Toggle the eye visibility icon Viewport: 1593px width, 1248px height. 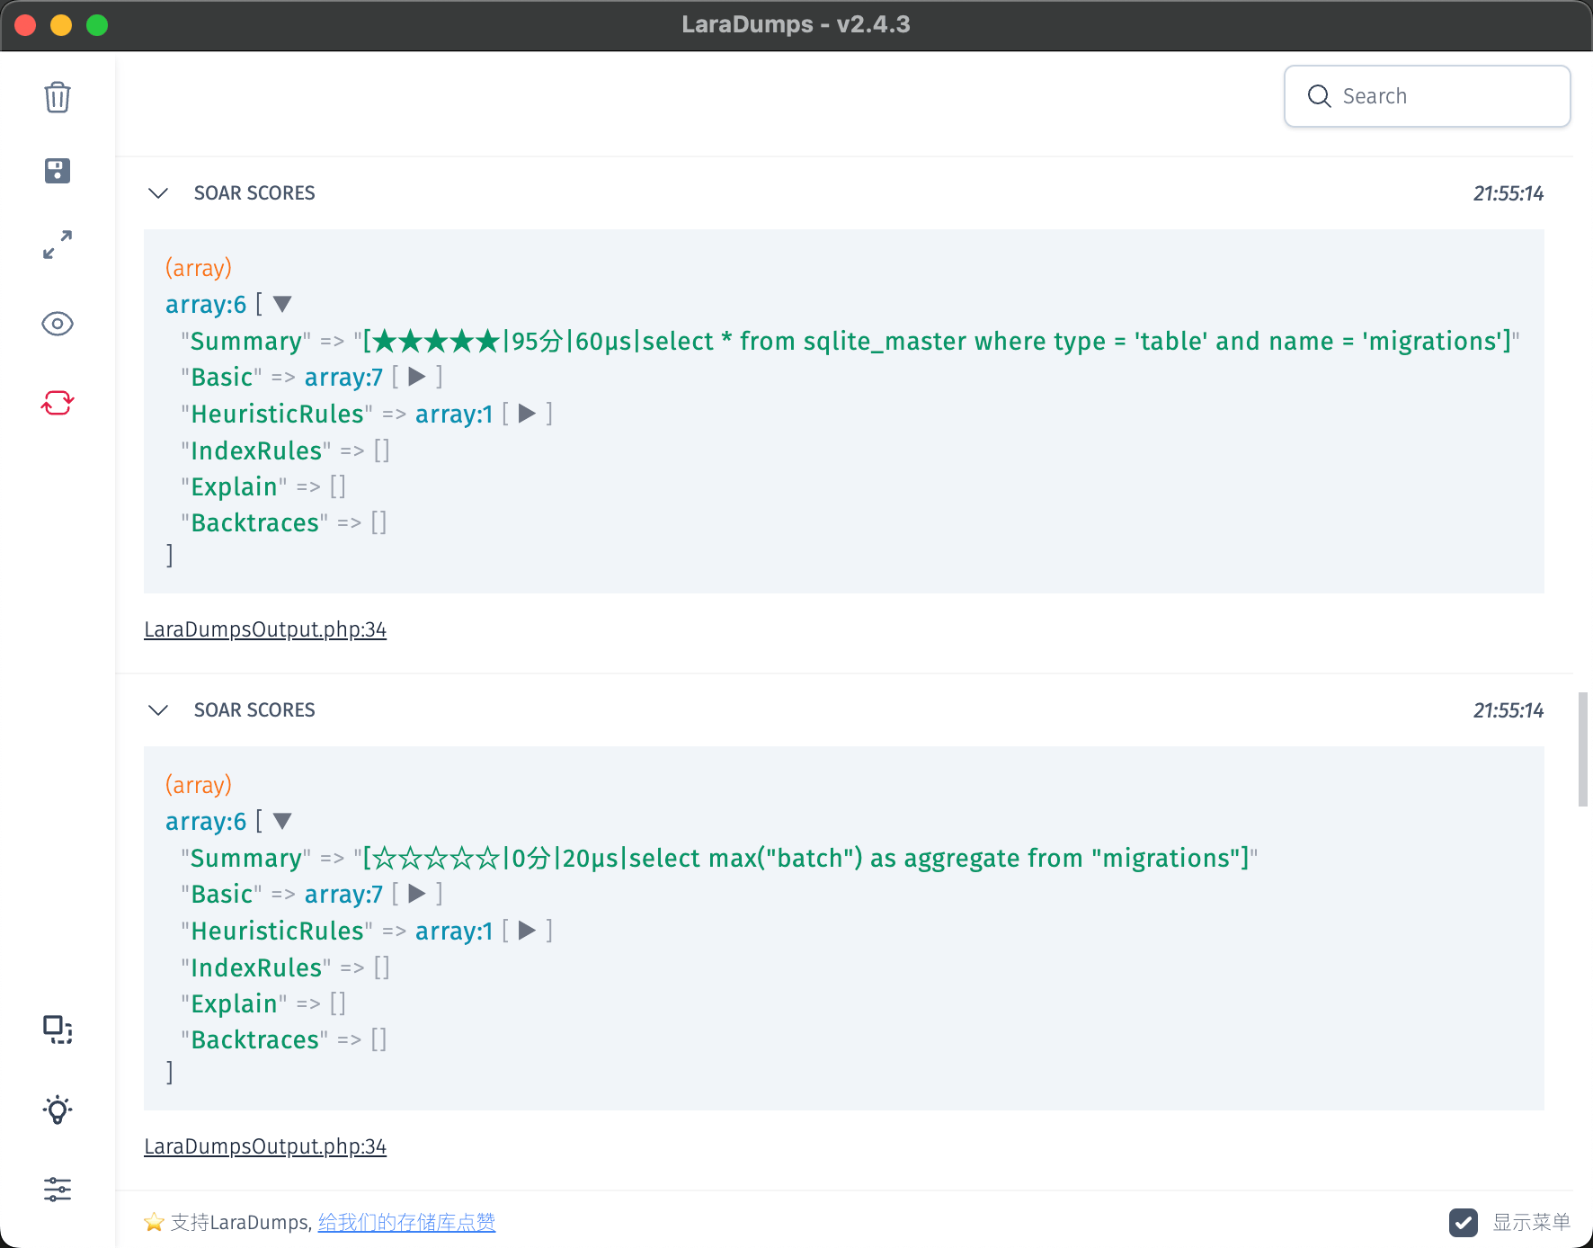coord(58,324)
